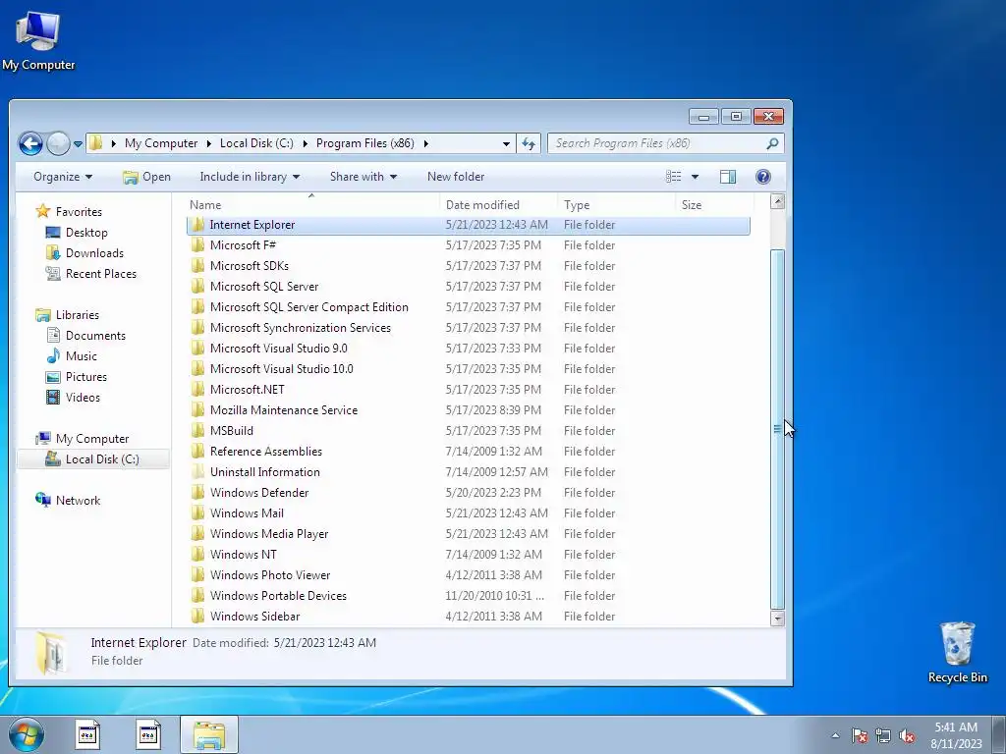Select the MSBuild folder icon
Image resolution: width=1006 pixels, height=754 pixels.
[x=198, y=431]
